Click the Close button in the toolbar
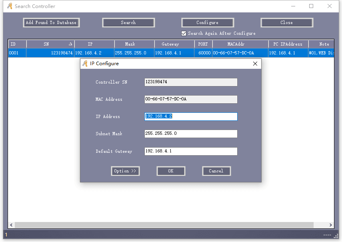Viewport: 342px width, 242px height. click(x=286, y=23)
